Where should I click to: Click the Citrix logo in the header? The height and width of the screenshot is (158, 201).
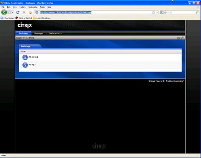pos(25,25)
